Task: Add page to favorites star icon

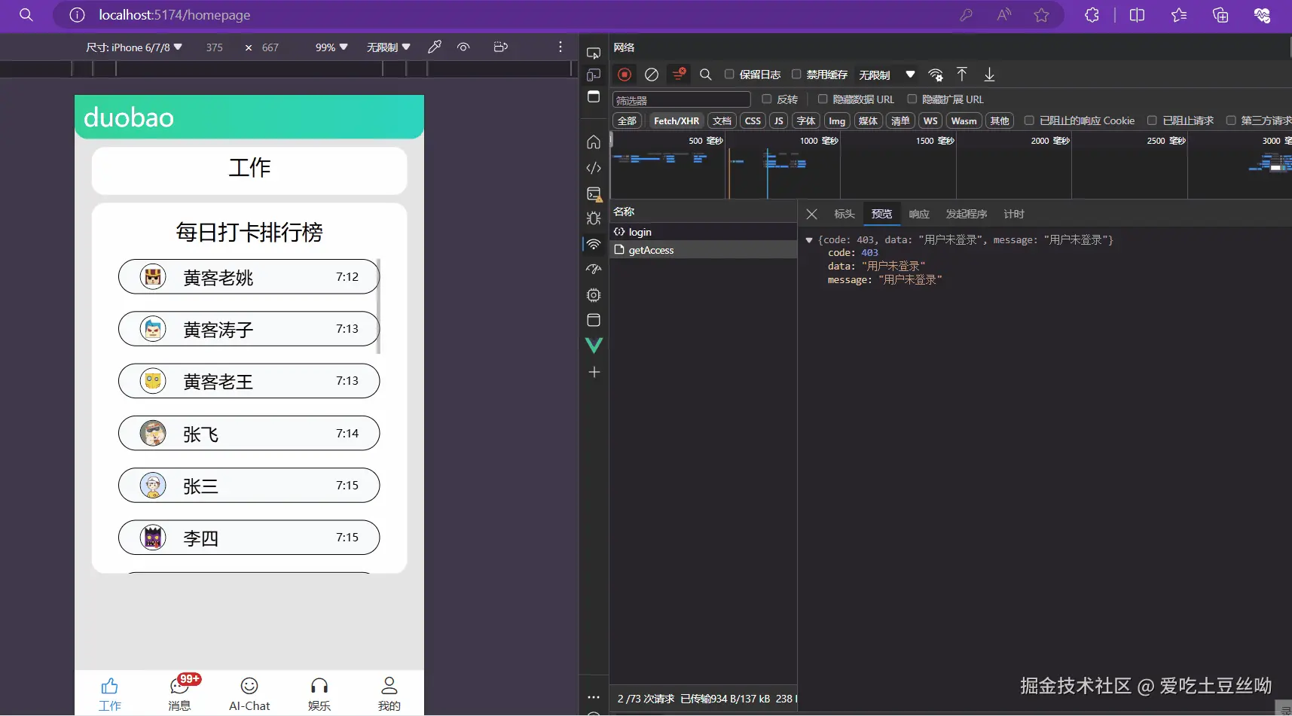Action: click(x=1042, y=15)
